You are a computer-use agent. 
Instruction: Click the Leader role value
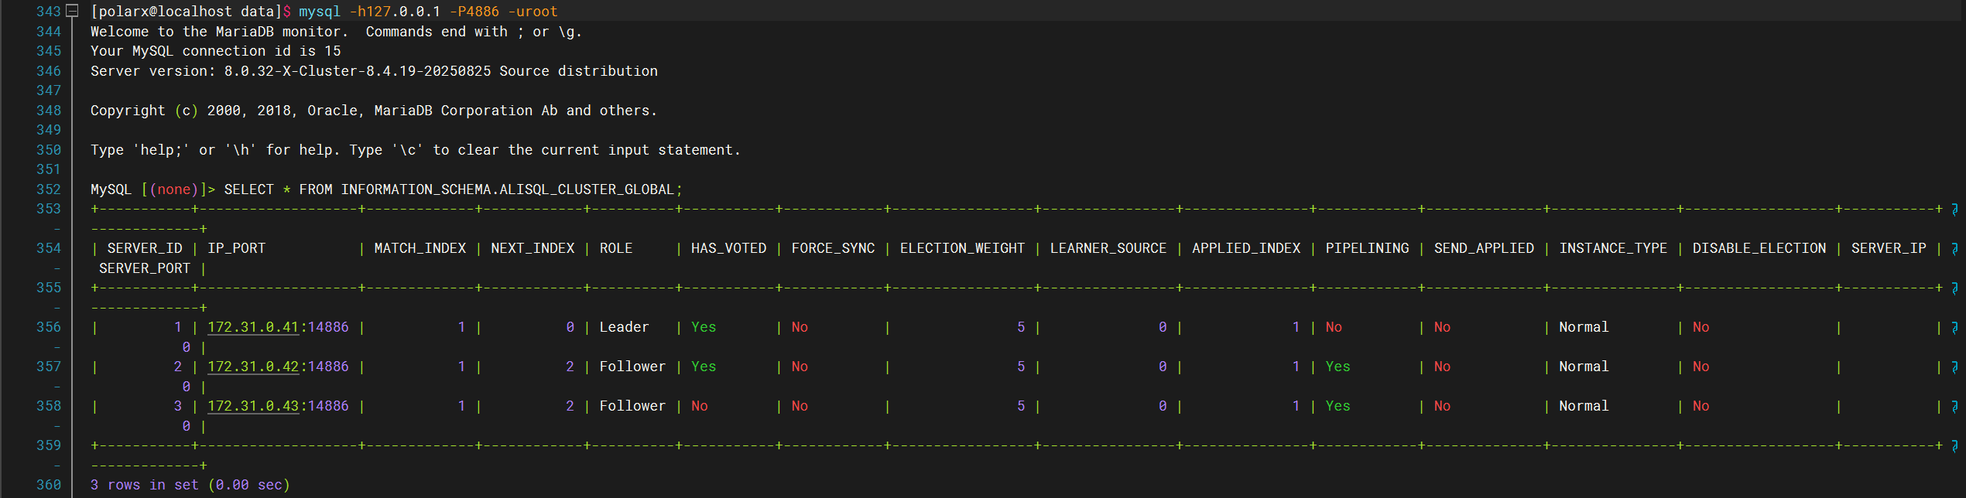pyautogui.click(x=624, y=327)
